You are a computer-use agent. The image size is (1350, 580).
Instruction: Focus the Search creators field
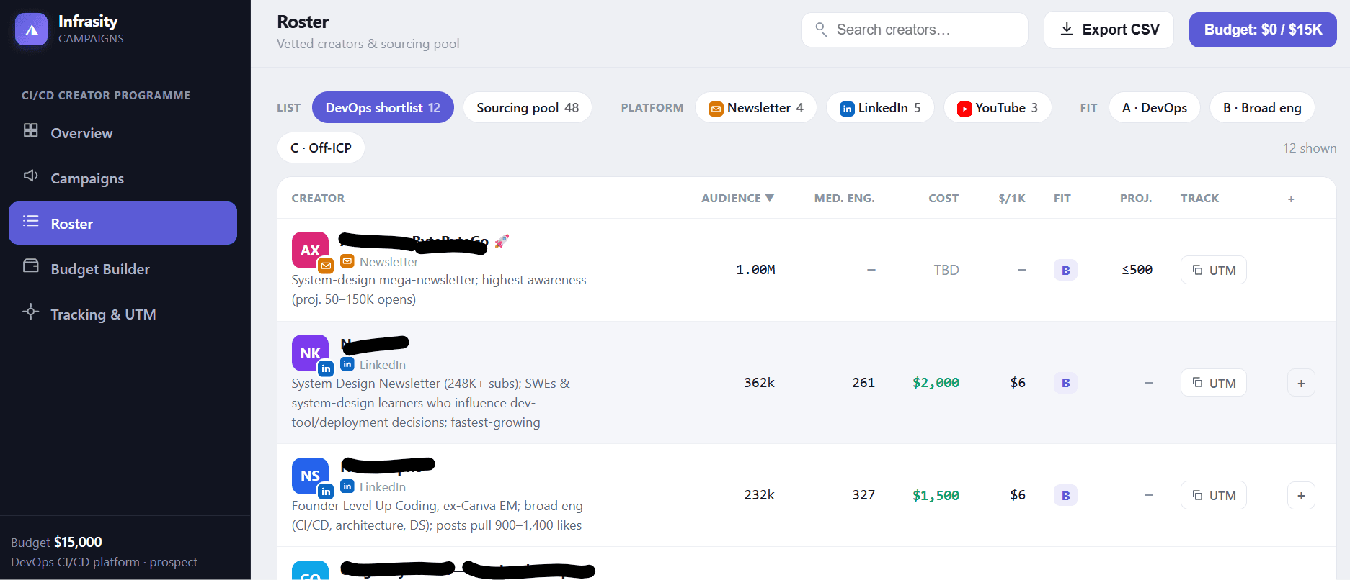click(x=915, y=30)
